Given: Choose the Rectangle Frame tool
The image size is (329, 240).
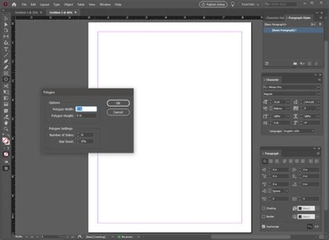Looking at the screenshot, I should pyautogui.click(x=6, y=73).
